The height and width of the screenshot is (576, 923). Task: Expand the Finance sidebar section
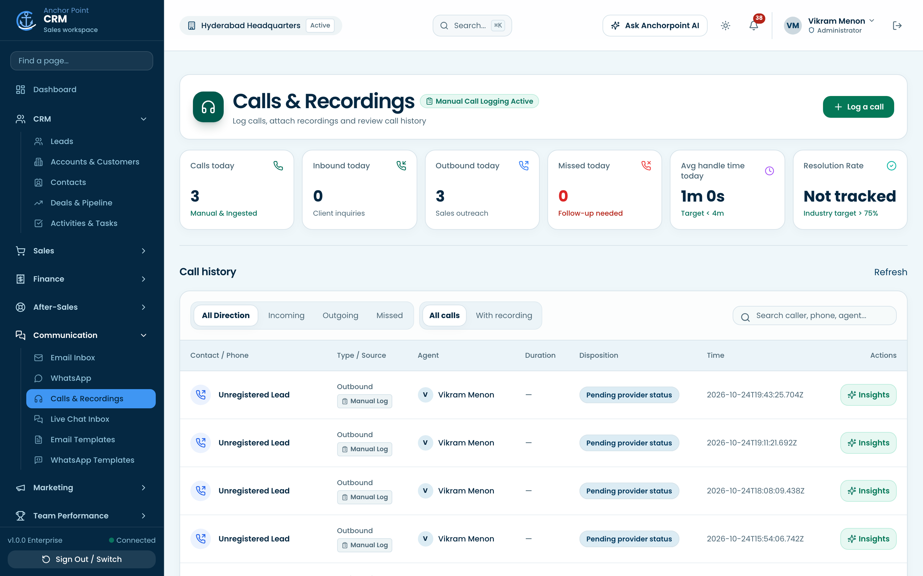[82, 279]
